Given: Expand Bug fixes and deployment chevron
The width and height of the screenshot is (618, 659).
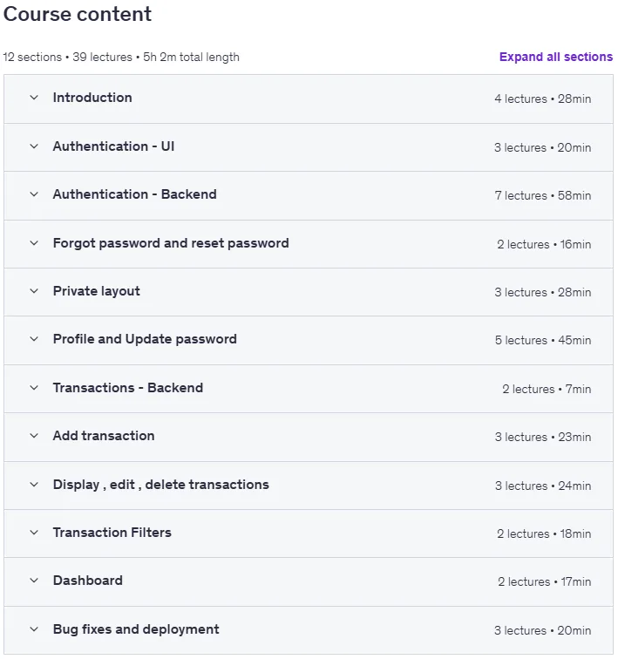Looking at the screenshot, I should (34, 629).
